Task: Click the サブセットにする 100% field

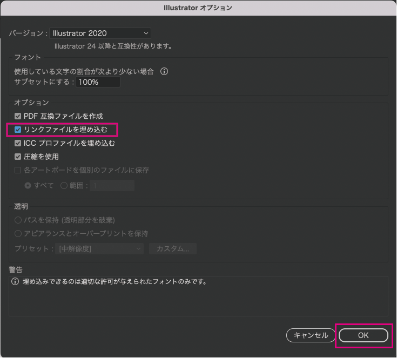Action: coord(98,82)
